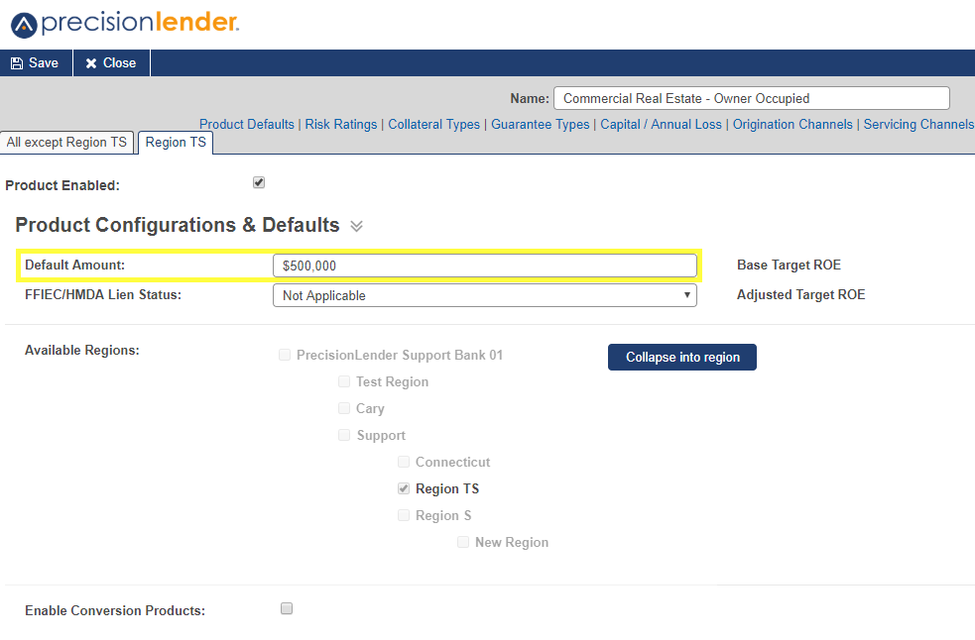
Task: Open the FFIEC/HMDA Lien Status dropdown
Action: 484,296
